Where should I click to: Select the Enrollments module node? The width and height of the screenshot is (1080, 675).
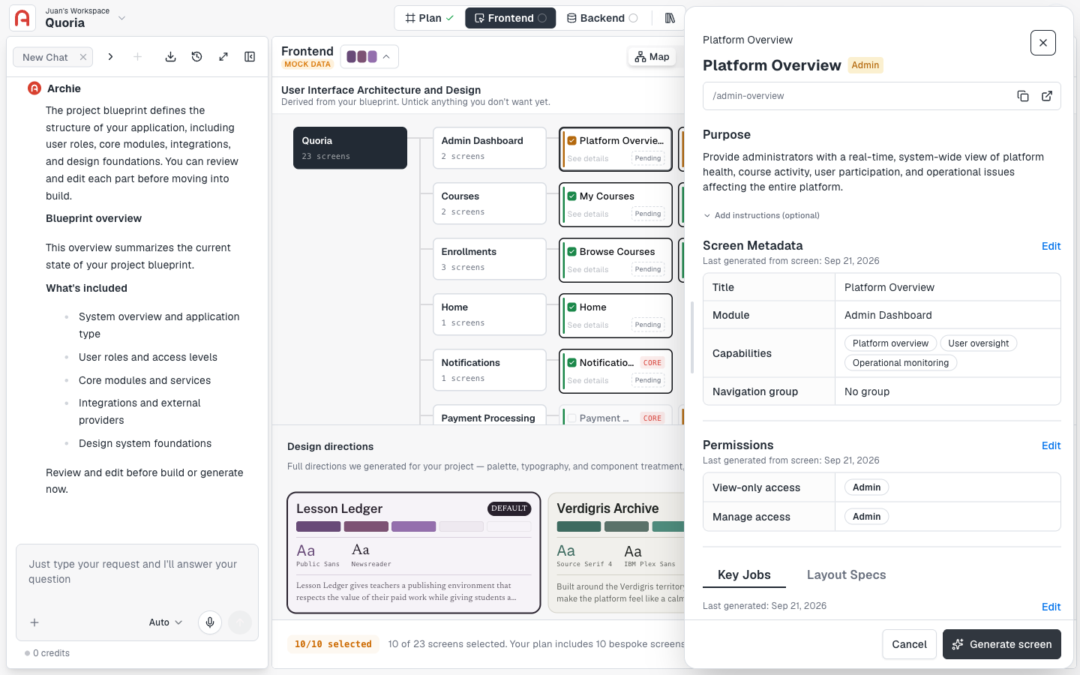point(490,259)
